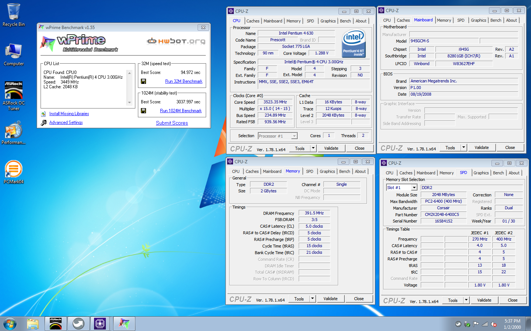
Task: Expand Tools arrow in CPU-Z CPU window
Action: 313,148
